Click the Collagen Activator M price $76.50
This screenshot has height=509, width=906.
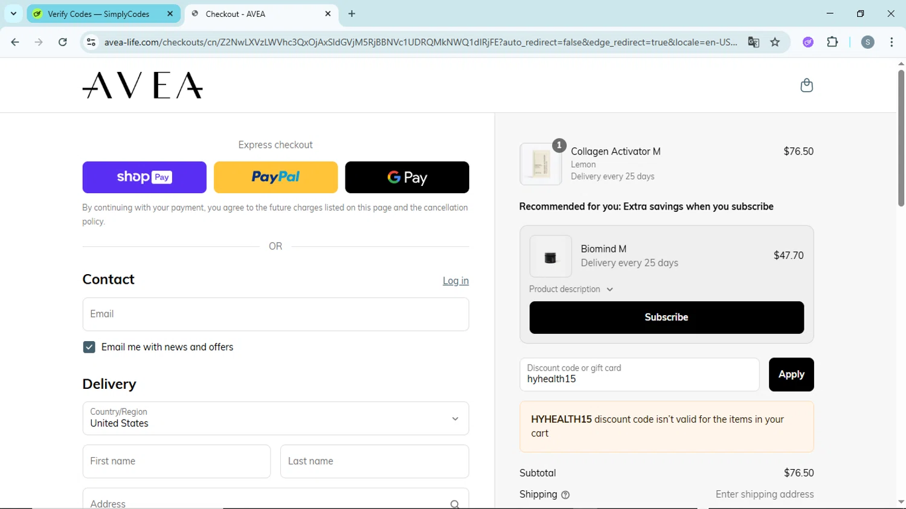798,152
